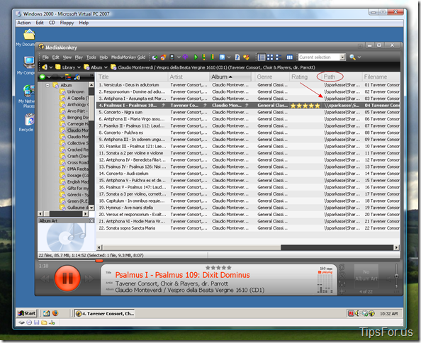Click the Windows Start button

[x=26, y=313]
